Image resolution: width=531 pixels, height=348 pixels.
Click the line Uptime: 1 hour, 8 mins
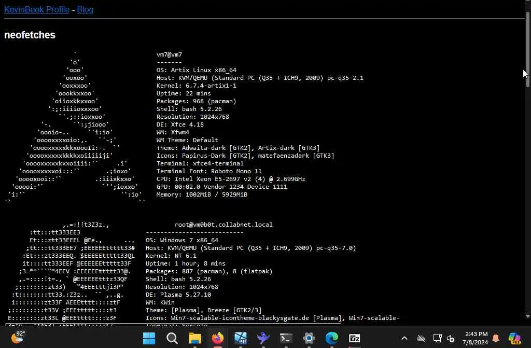point(186,263)
